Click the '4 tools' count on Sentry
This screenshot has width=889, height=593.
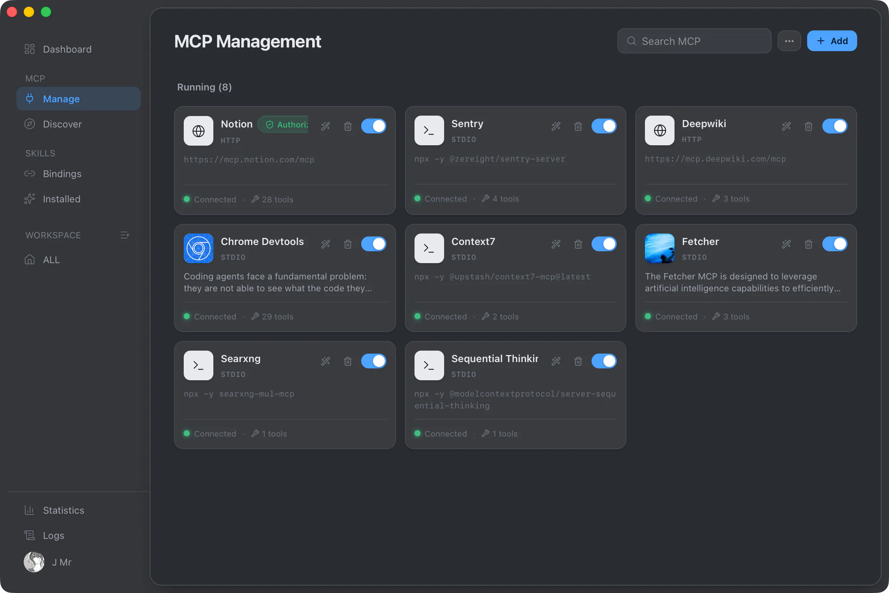pyautogui.click(x=500, y=199)
